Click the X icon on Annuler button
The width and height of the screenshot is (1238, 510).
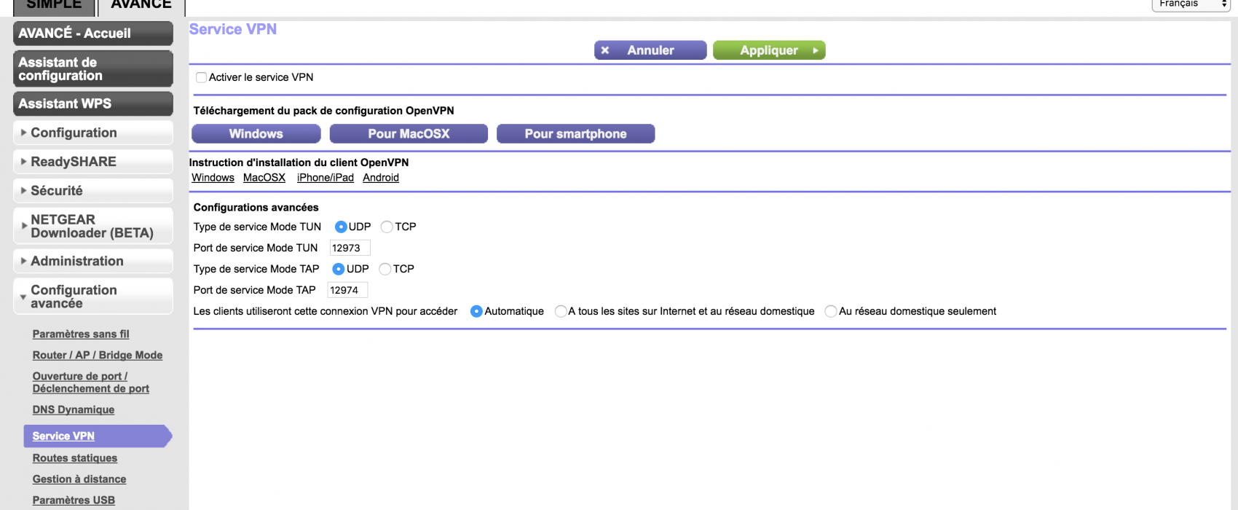click(x=605, y=50)
